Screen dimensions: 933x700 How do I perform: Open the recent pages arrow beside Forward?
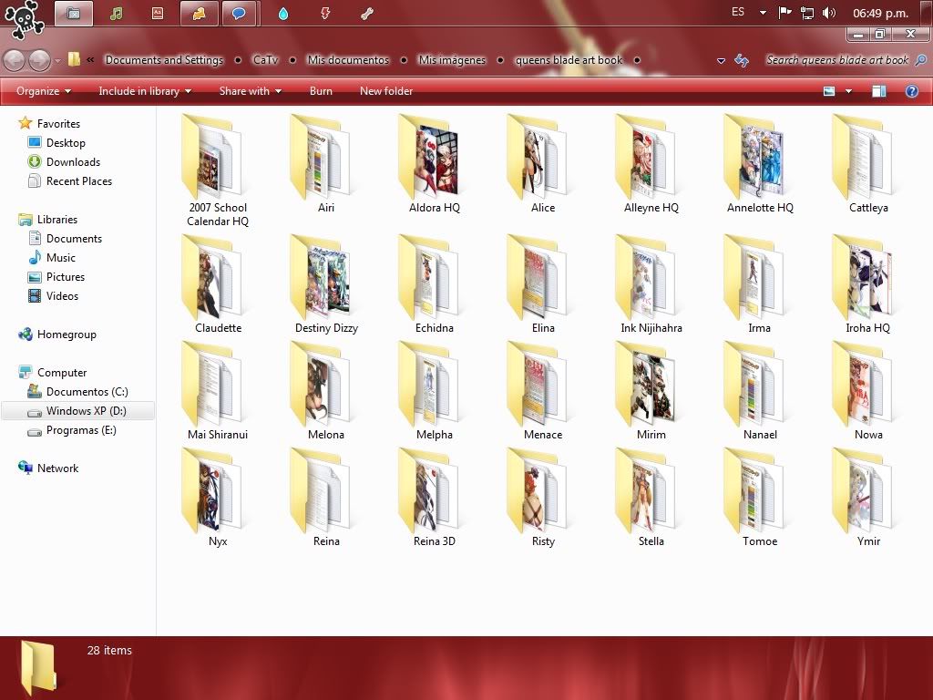coord(57,60)
